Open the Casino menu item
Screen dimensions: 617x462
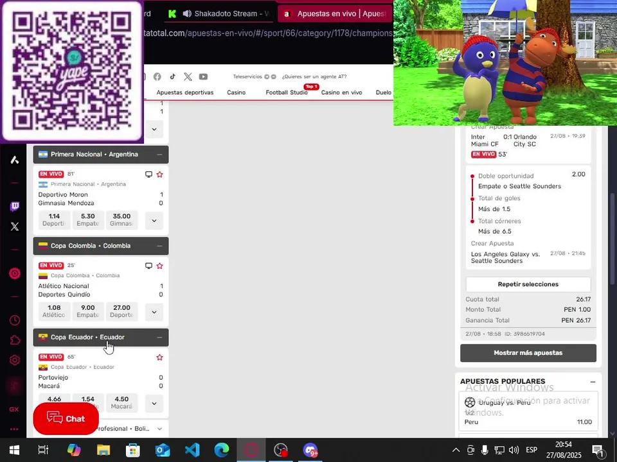[x=236, y=92]
